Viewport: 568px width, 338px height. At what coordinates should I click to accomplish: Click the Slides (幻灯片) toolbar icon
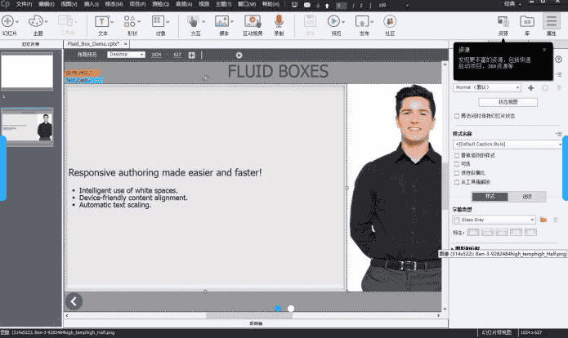(x=8, y=20)
